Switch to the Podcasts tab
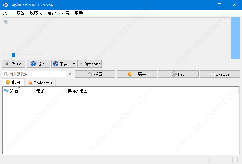Image resolution: width=242 pixels, height=164 pixels. point(40,83)
